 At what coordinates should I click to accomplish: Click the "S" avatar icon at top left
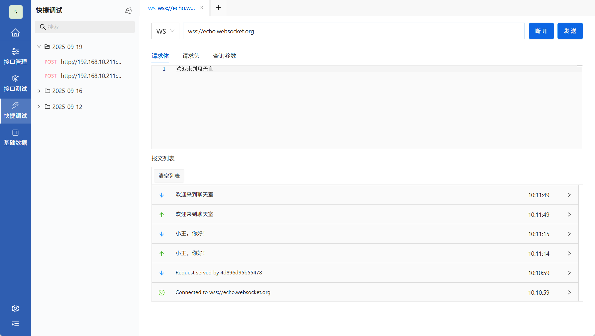(16, 12)
